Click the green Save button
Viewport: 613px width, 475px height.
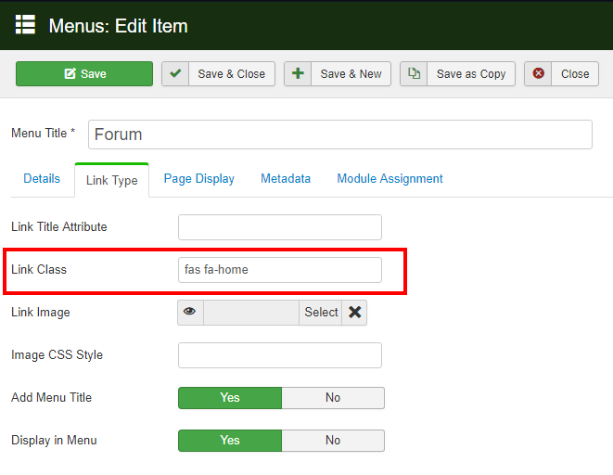point(84,74)
